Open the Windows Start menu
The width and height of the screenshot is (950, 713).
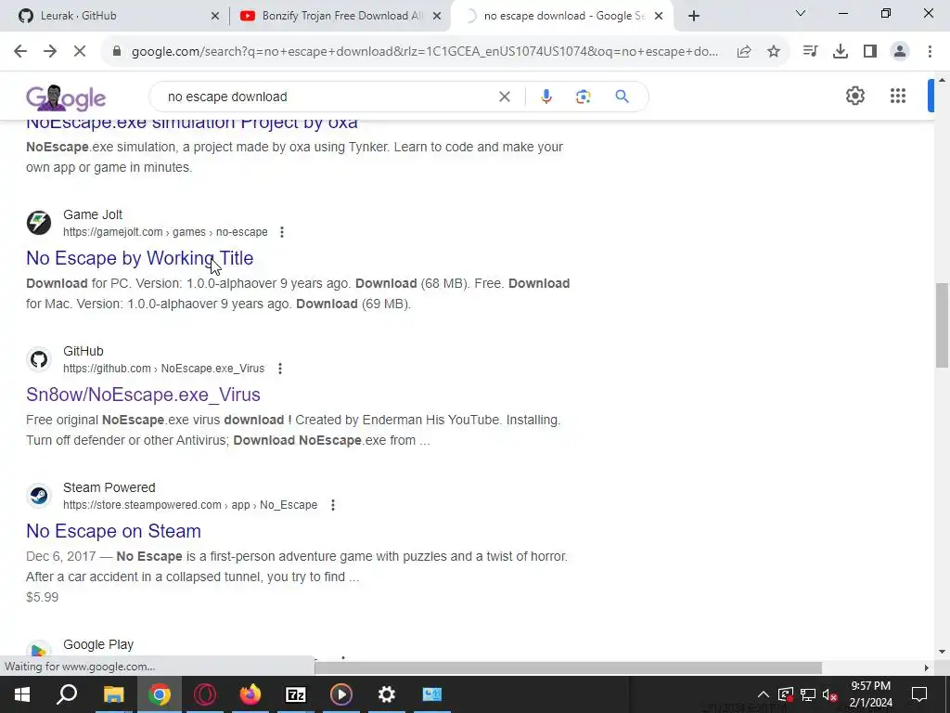22,694
